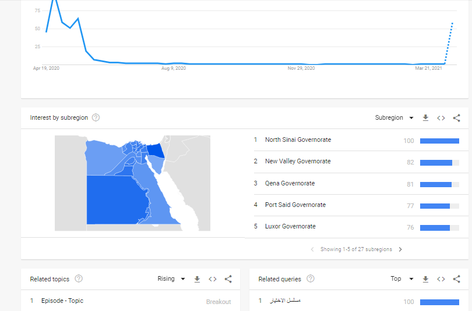Screen dimensions: 472x311
Task: Download the Related queries CSV
Action: 425,279
